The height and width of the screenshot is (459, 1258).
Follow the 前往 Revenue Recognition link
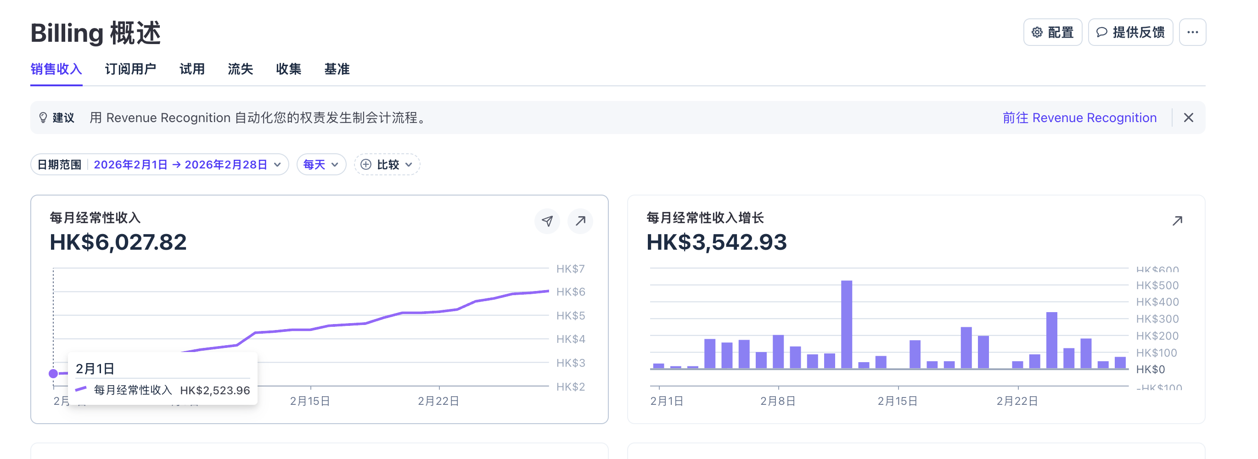pyautogui.click(x=1079, y=118)
